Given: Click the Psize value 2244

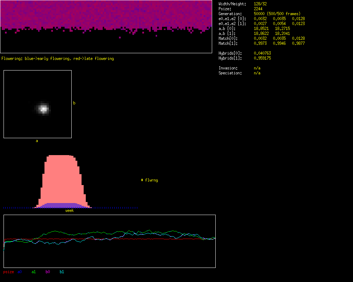Looking at the screenshot, I should click(258, 9).
